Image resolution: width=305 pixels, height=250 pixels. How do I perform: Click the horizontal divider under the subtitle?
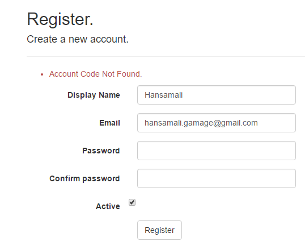(x=166, y=57)
